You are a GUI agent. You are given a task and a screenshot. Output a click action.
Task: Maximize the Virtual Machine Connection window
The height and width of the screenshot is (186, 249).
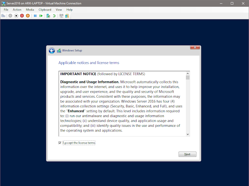[232, 4]
